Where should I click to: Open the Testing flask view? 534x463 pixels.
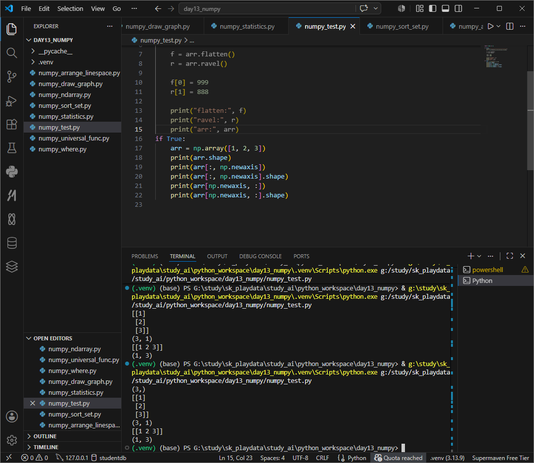coord(11,148)
